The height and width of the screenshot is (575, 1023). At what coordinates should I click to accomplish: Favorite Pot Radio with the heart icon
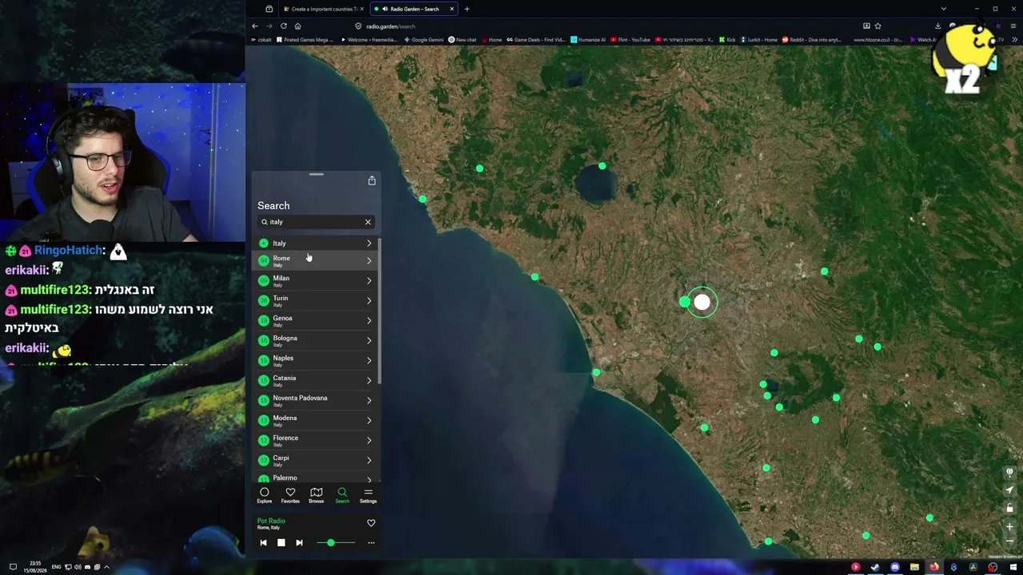[x=371, y=523]
